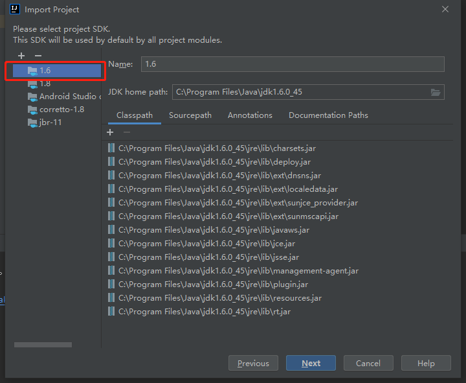This screenshot has height=383, width=466.
Task: Select the jsse.jar classpath entry
Action: tap(203, 257)
